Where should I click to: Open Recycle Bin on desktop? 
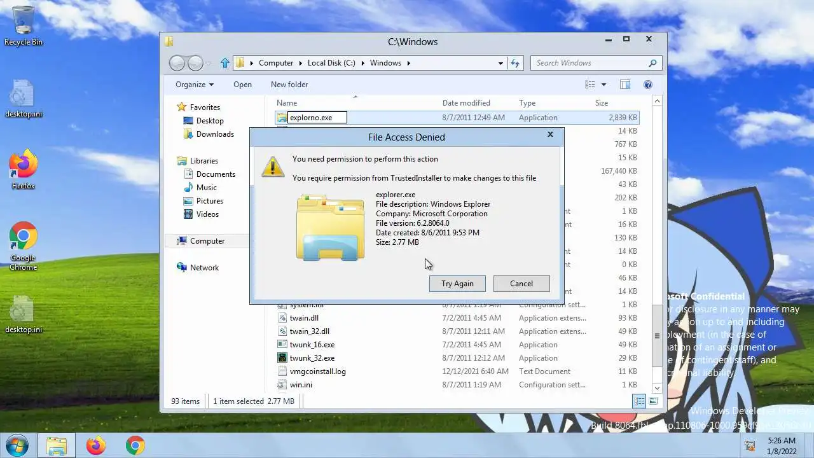[x=24, y=26]
